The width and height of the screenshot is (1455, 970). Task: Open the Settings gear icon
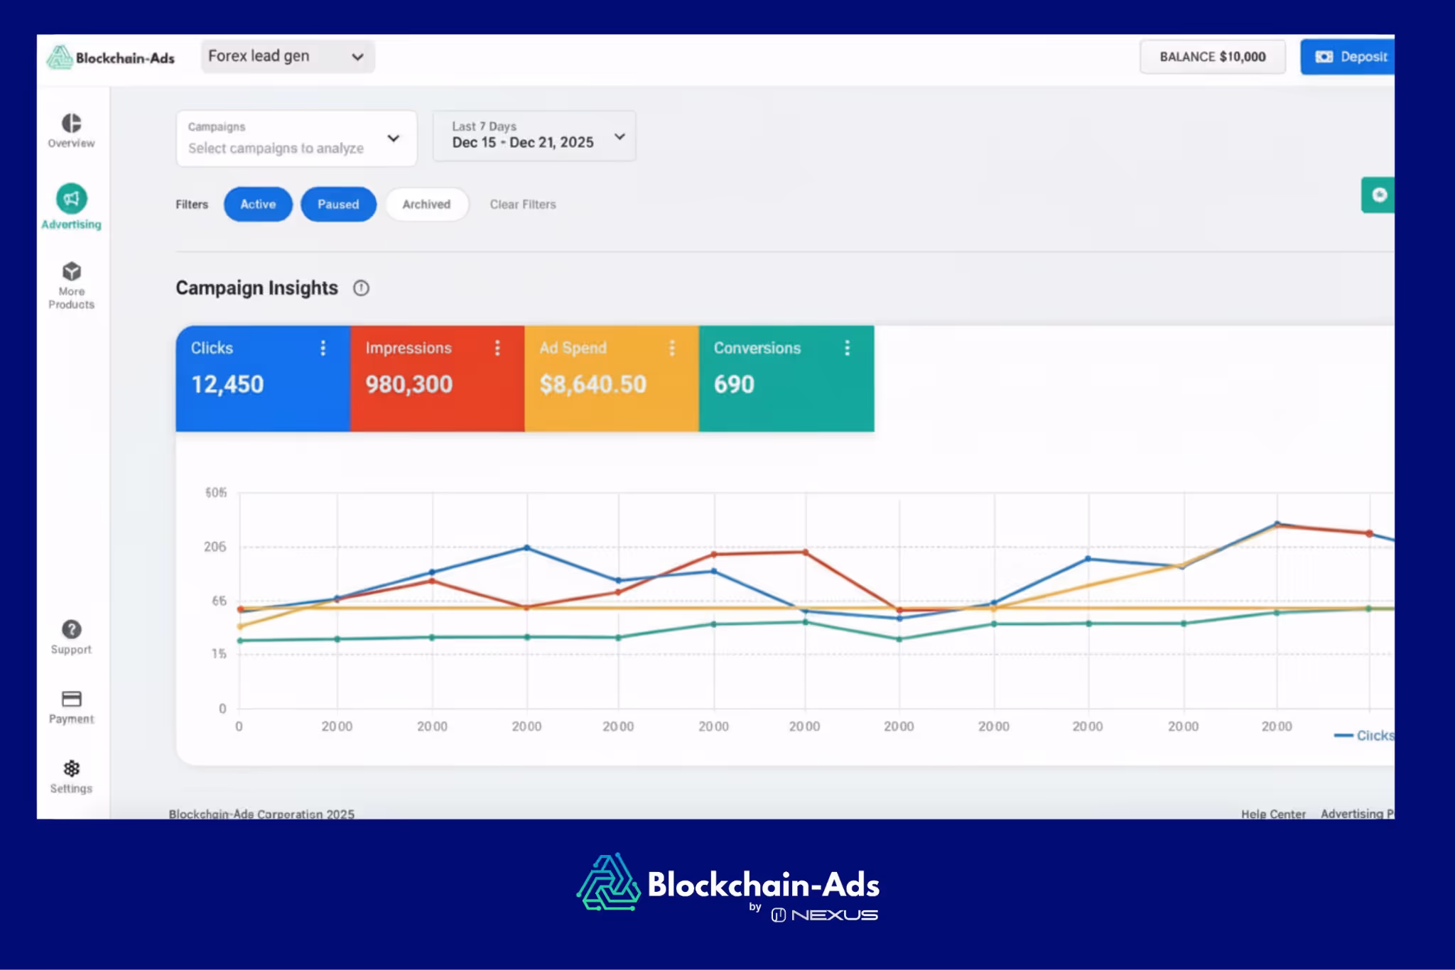point(72,769)
